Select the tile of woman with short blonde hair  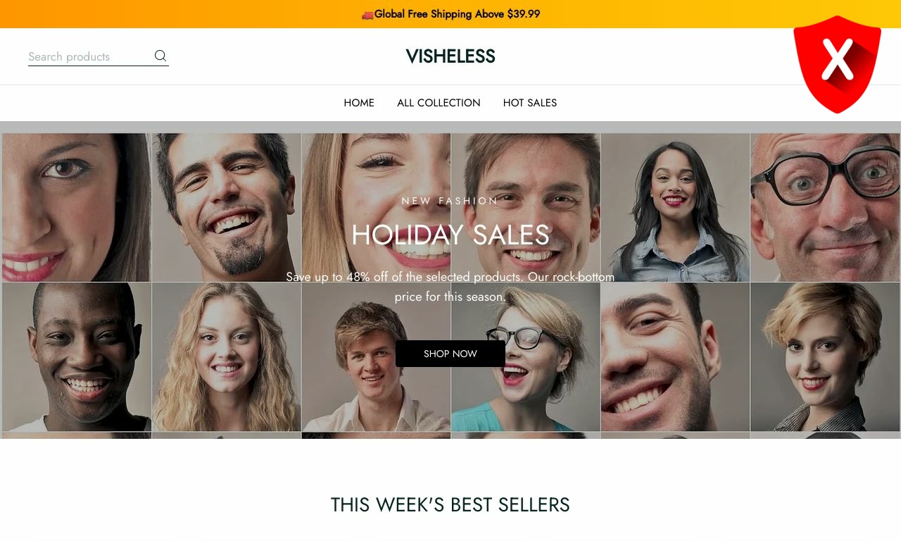[825, 357]
